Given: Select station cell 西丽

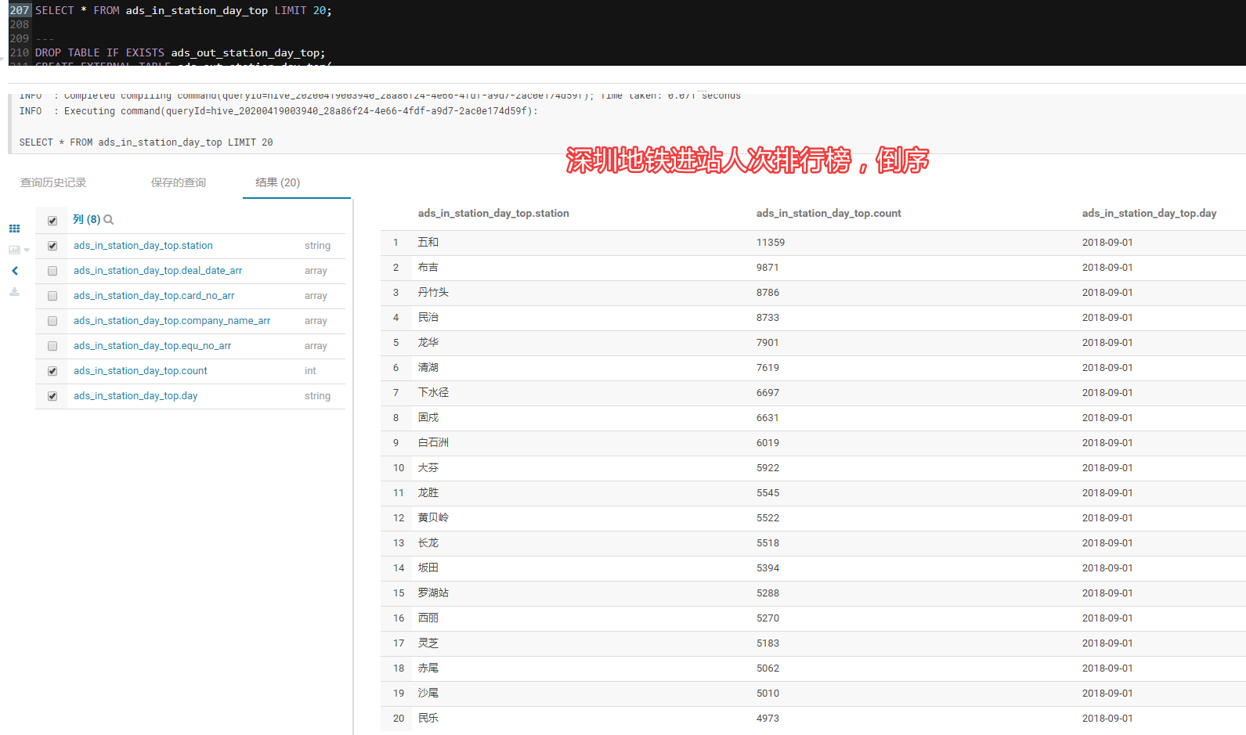Looking at the screenshot, I should tap(428, 618).
